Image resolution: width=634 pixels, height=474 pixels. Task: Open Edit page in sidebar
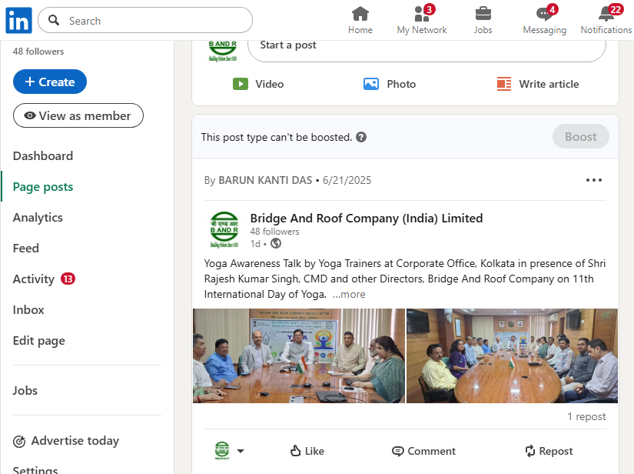point(39,341)
